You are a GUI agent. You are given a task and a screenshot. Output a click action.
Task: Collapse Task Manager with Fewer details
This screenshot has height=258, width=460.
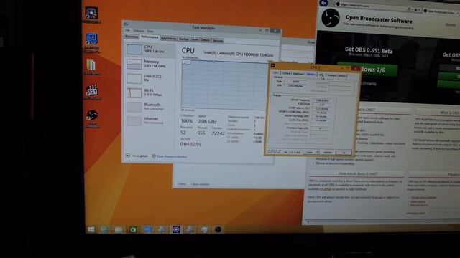[x=137, y=156]
